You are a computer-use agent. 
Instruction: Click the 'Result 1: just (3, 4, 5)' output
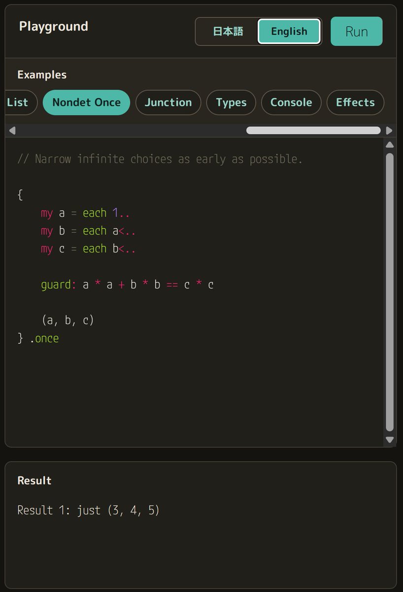click(89, 510)
